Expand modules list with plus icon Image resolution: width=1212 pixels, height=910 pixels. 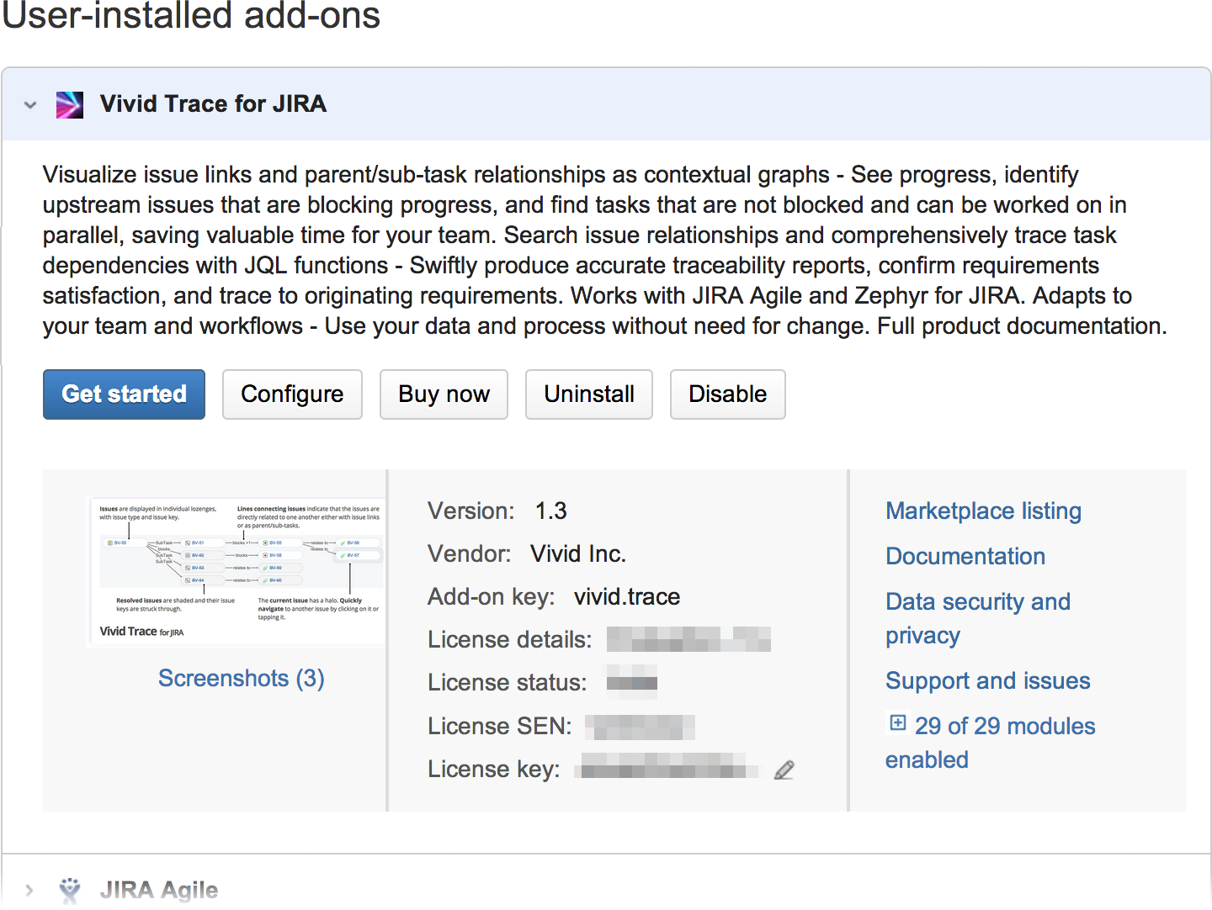(898, 723)
